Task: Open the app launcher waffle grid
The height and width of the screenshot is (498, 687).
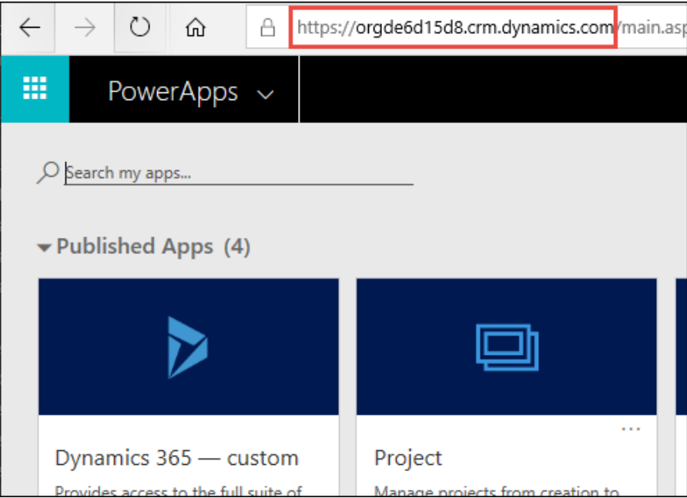Action: [35, 88]
